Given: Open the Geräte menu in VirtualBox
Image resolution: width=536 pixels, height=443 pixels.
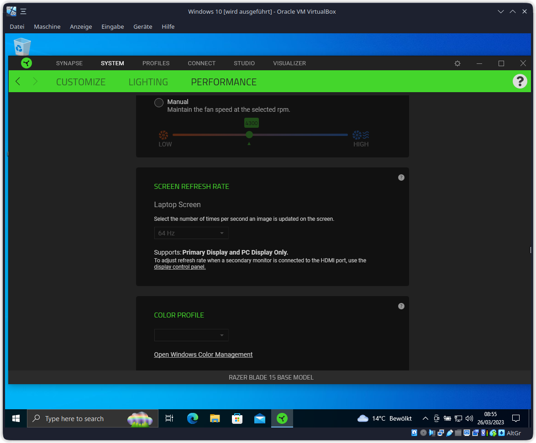Looking at the screenshot, I should pyautogui.click(x=142, y=26).
